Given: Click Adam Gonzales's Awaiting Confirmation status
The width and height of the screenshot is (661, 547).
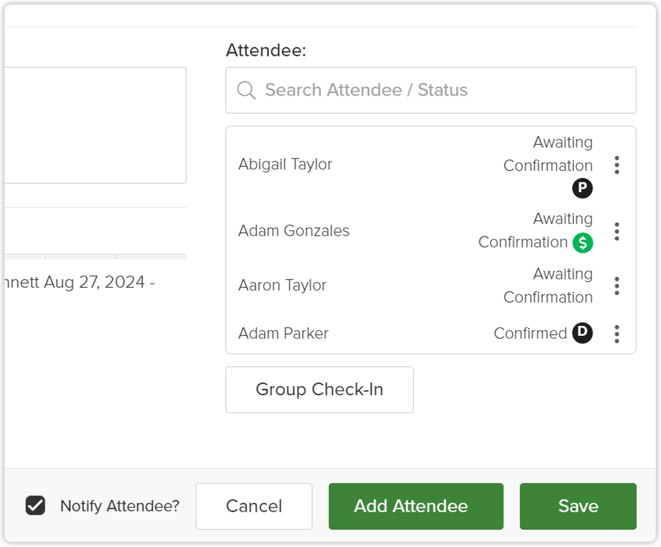Looking at the screenshot, I should tap(535, 231).
